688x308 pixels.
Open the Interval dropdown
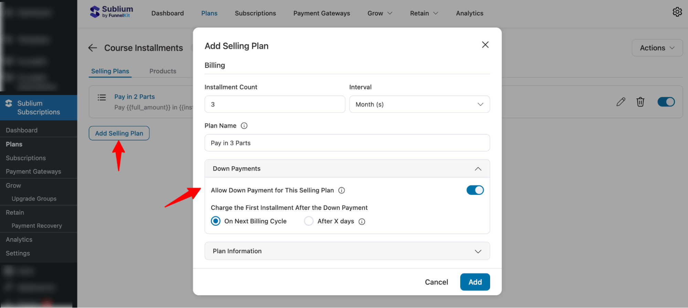(x=420, y=104)
